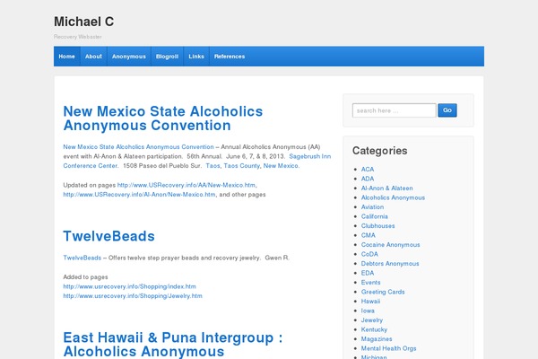538x359 pixels.
Task: Go to the About page
Action: [x=93, y=57]
